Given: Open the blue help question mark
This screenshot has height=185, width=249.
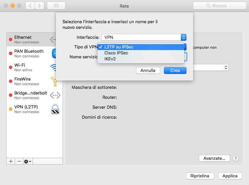Looking at the screenshot, I should point(236,158).
